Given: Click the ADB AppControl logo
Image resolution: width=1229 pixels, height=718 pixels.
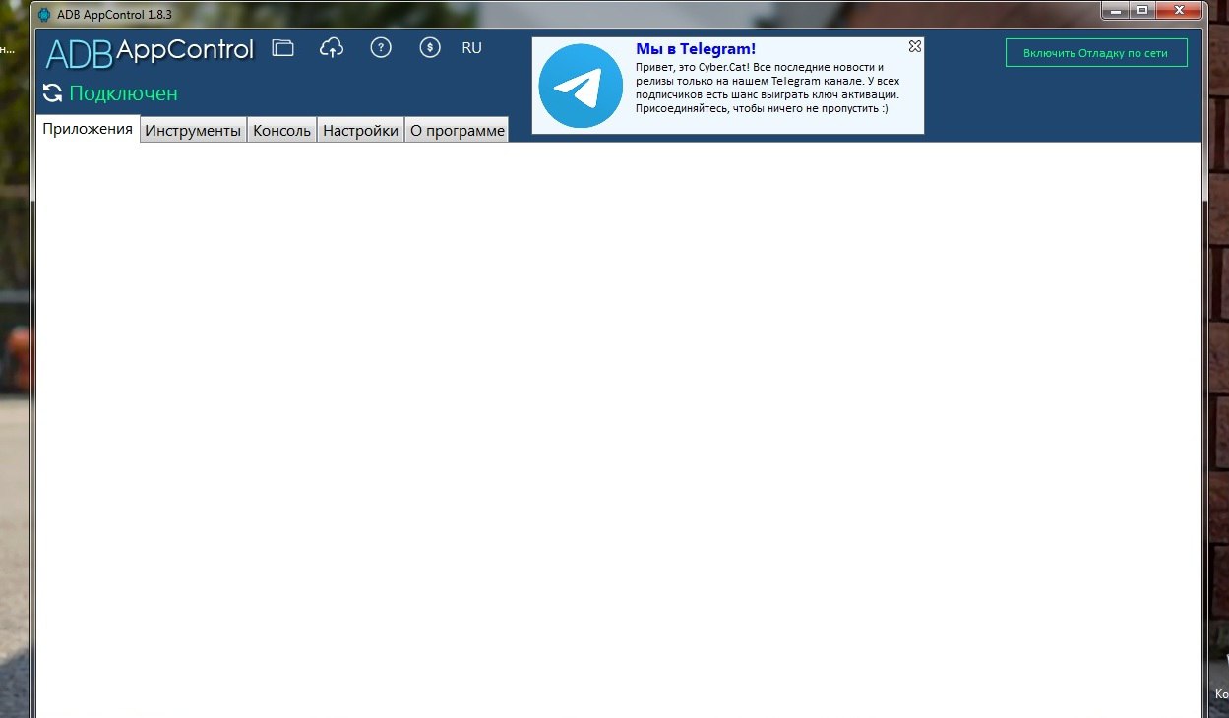Looking at the screenshot, I should click(150, 52).
